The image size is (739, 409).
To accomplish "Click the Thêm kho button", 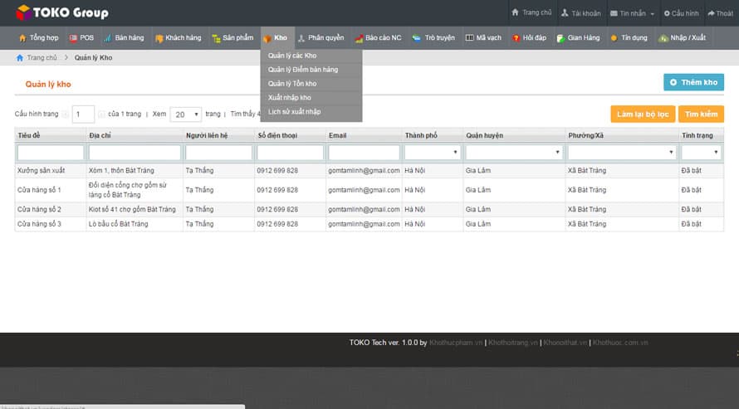I will [693, 82].
